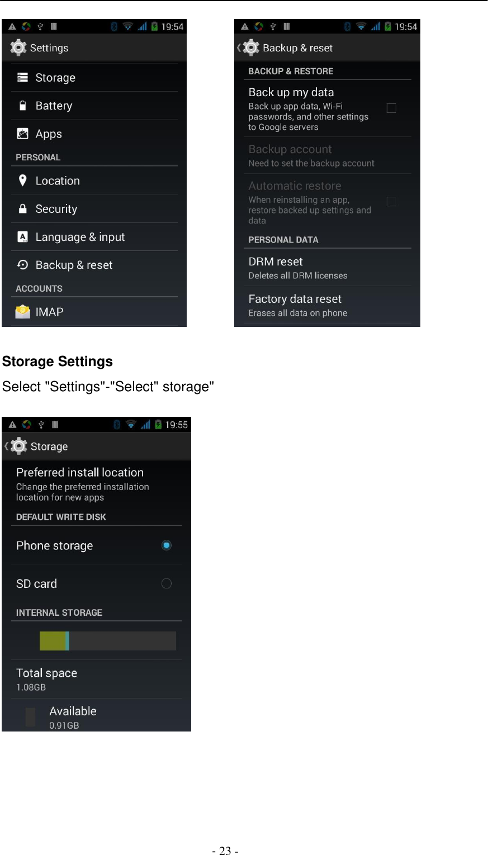Image resolution: width=488 pixels, height=855 pixels.
Task: Open Storage settings from the list
Action: [55, 78]
